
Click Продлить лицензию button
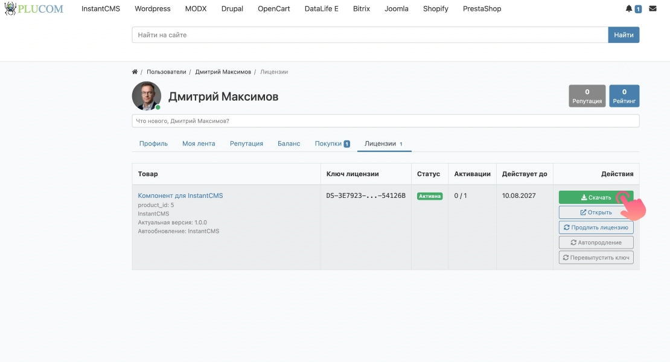click(x=596, y=227)
